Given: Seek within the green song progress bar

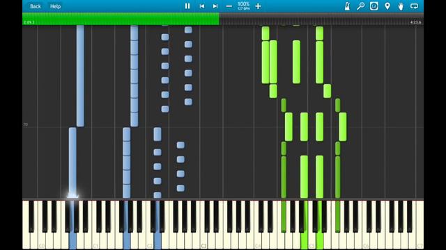Looking at the screenshot, I should [121, 19].
